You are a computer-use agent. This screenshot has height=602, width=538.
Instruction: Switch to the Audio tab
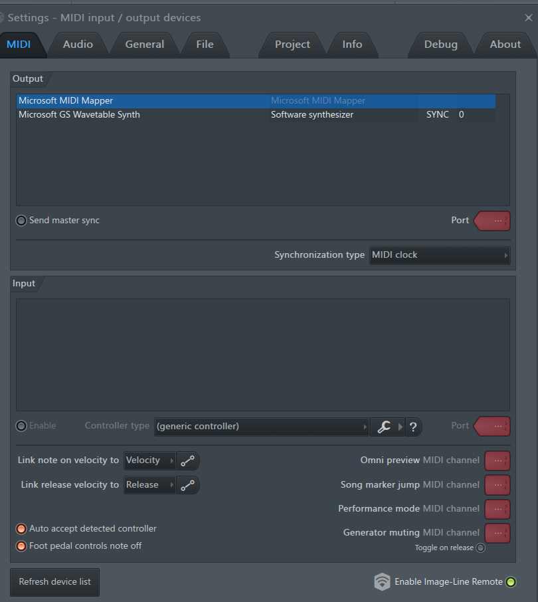pyautogui.click(x=78, y=45)
